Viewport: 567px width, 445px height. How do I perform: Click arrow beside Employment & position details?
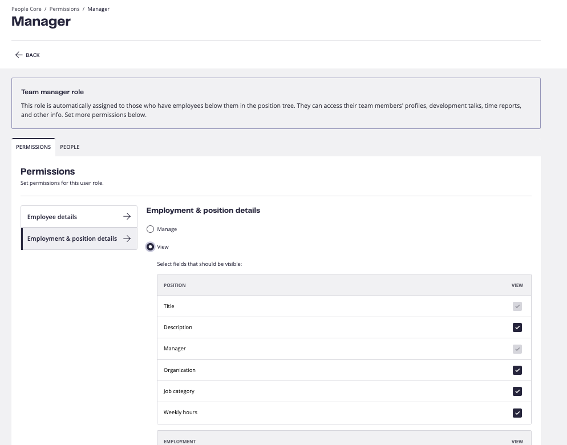coord(127,238)
